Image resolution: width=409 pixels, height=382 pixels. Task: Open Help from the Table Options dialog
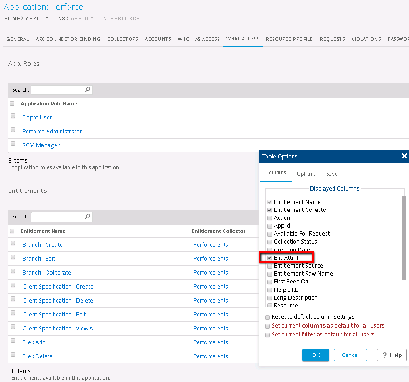[x=391, y=355]
